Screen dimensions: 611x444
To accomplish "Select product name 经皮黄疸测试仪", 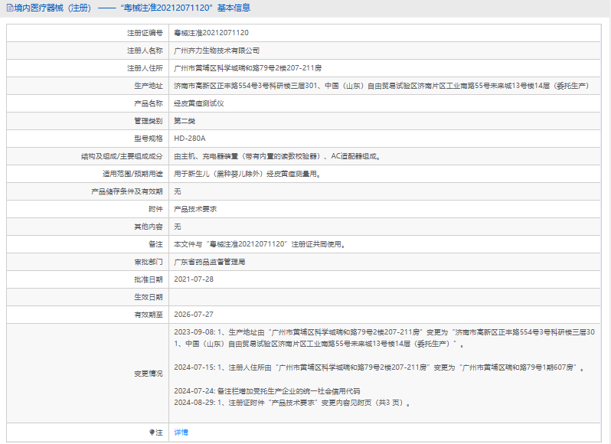I will pyautogui.click(x=198, y=103).
